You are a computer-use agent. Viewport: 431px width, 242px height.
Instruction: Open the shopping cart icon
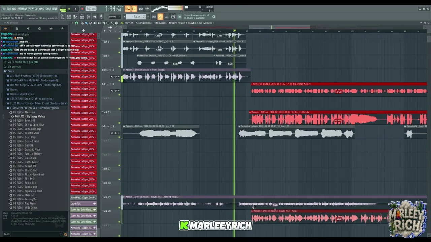click(x=179, y=16)
